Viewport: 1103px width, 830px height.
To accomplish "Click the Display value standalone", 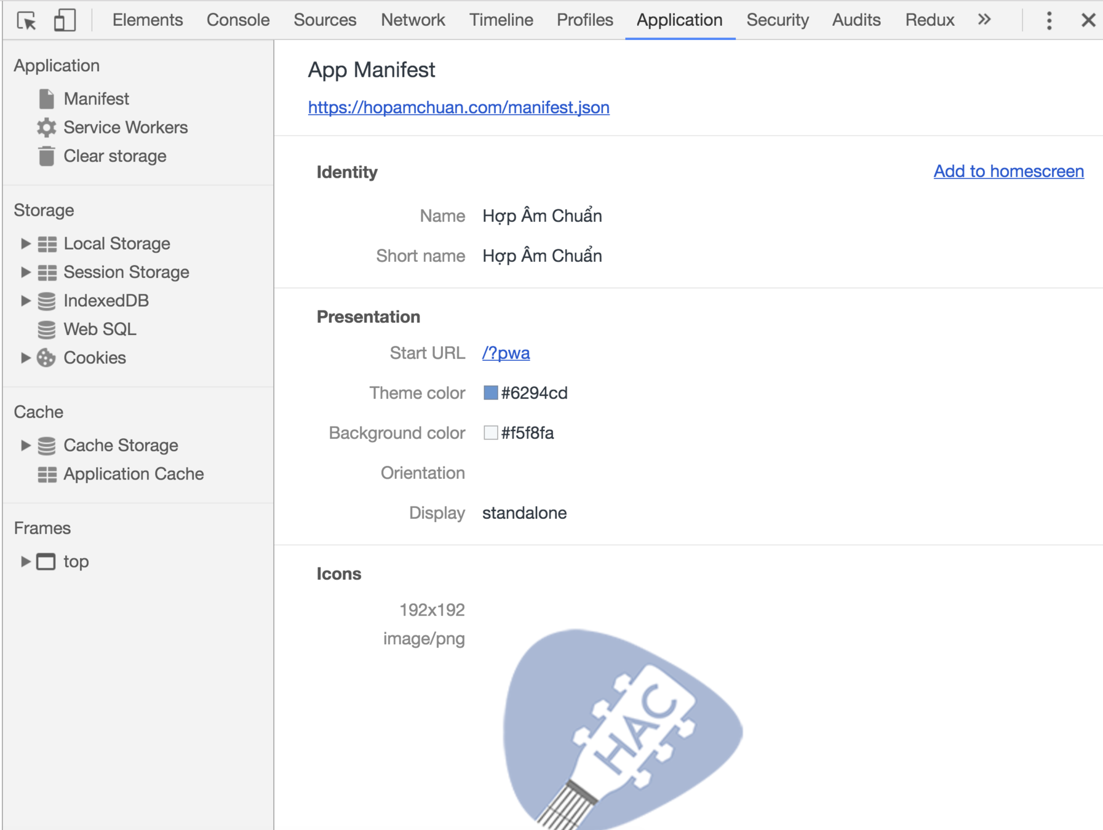I will 524,513.
